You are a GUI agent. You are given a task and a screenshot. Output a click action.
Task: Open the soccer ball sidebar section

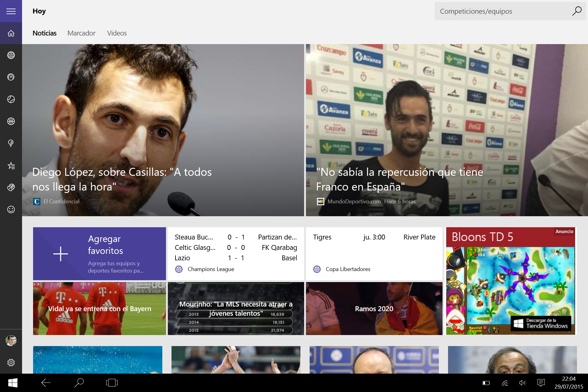[11, 55]
